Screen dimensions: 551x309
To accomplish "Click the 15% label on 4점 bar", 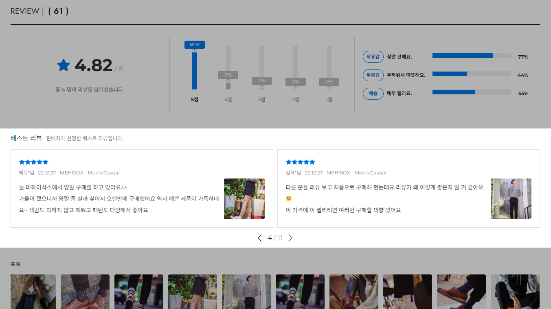I will pyautogui.click(x=228, y=75).
